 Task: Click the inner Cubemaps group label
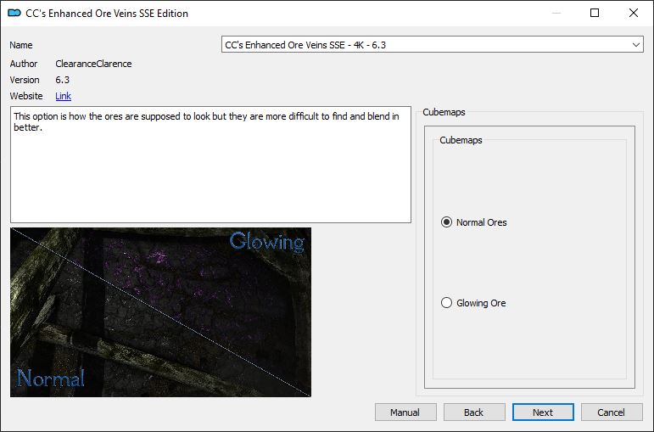click(461, 140)
